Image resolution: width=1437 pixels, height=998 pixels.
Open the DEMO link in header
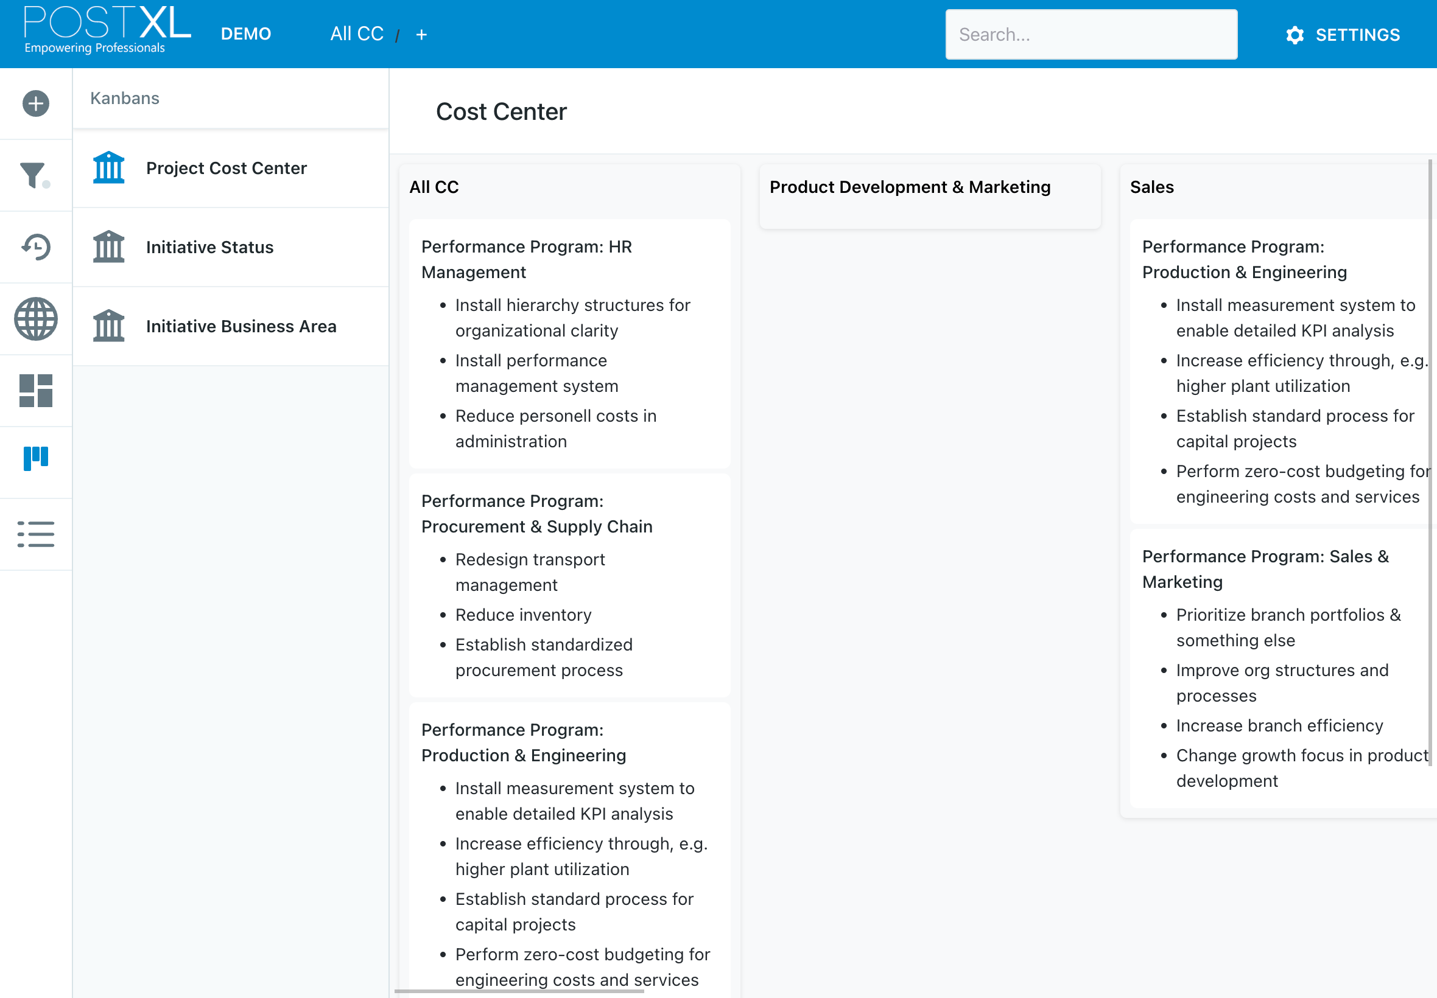(x=246, y=33)
